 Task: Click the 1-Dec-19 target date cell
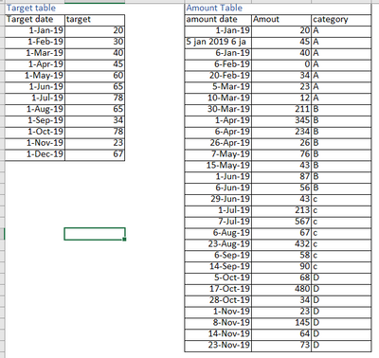tap(35, 154)
